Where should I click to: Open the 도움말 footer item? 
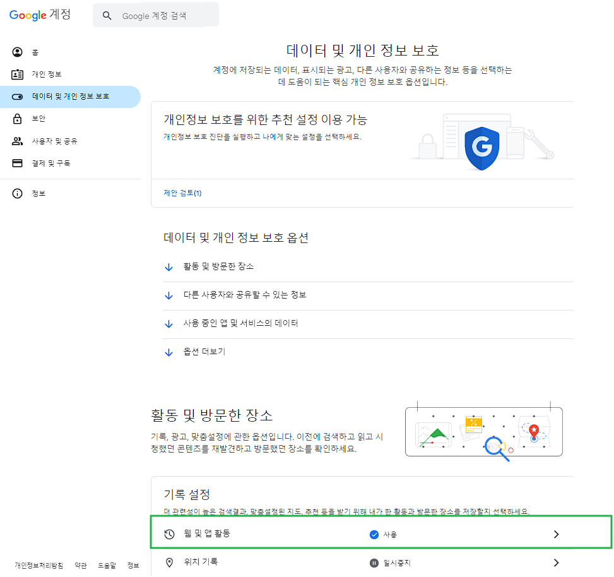pos(107,566)
